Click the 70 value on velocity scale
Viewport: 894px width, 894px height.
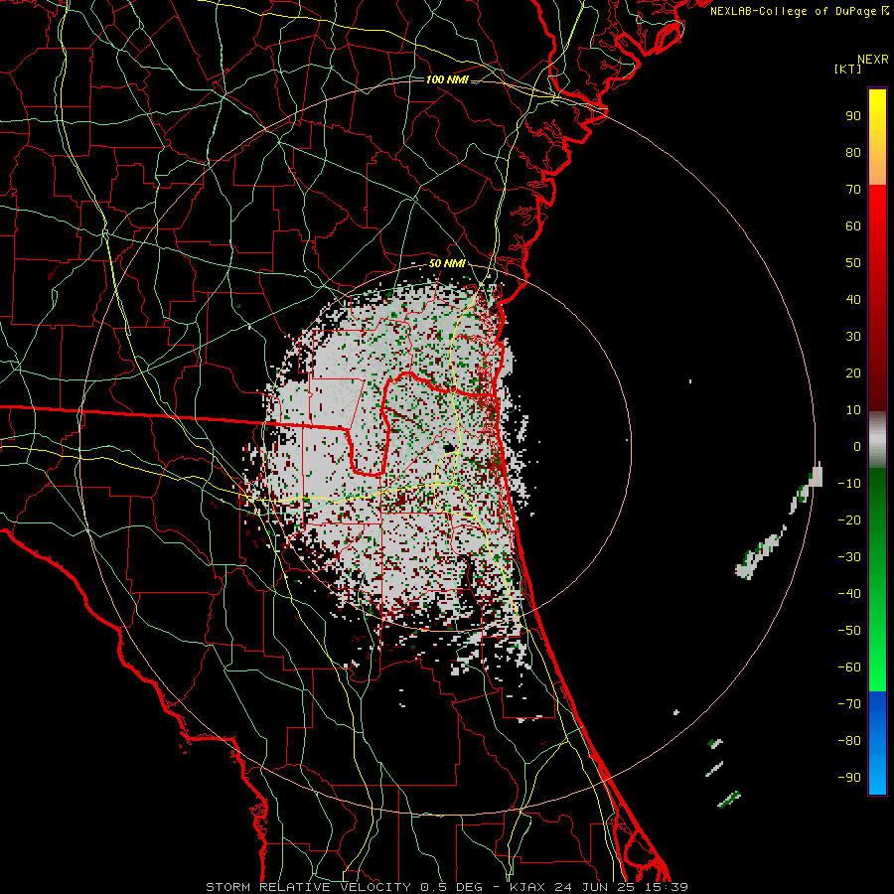point(853,190)
